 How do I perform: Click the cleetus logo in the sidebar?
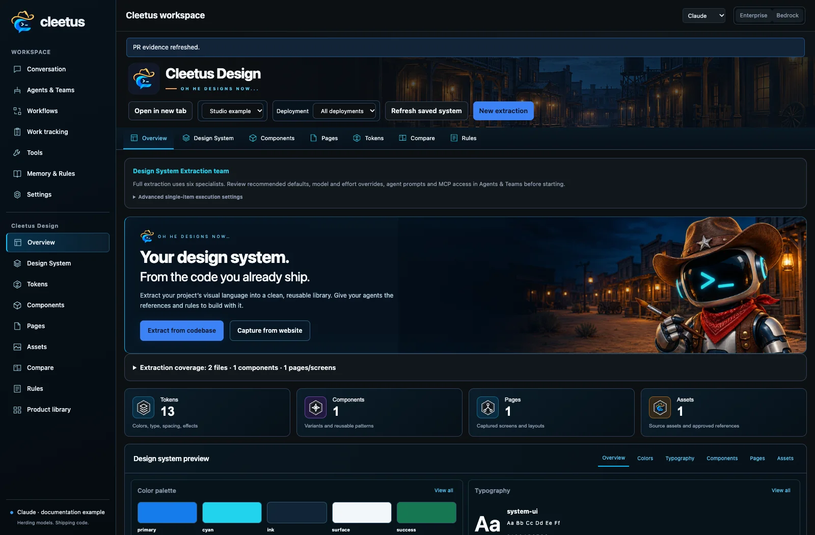coord(48,22)
